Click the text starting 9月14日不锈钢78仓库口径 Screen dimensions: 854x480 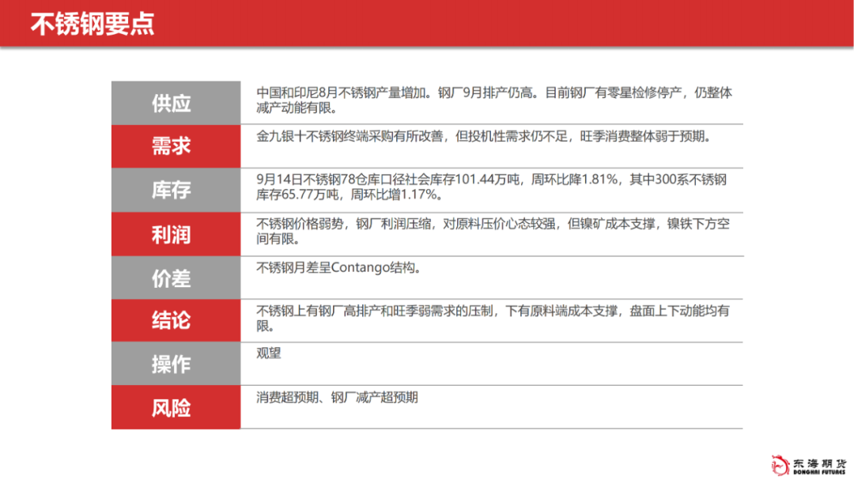tap(491, 187)
